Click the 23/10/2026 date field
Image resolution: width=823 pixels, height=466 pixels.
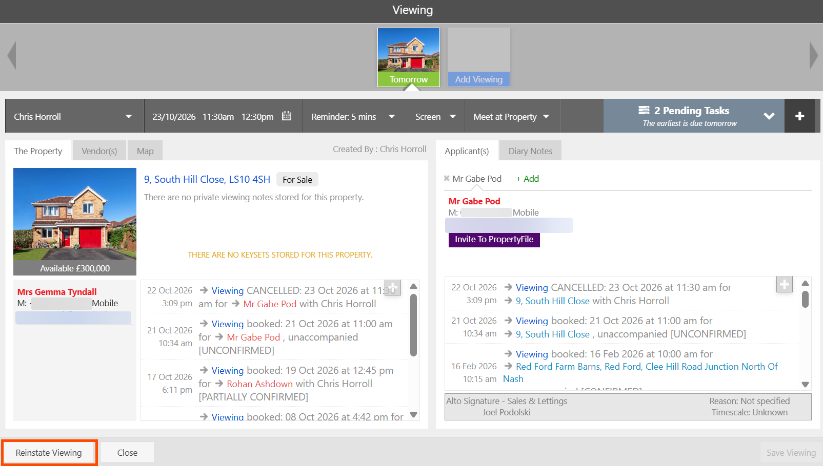coord(174,117)
